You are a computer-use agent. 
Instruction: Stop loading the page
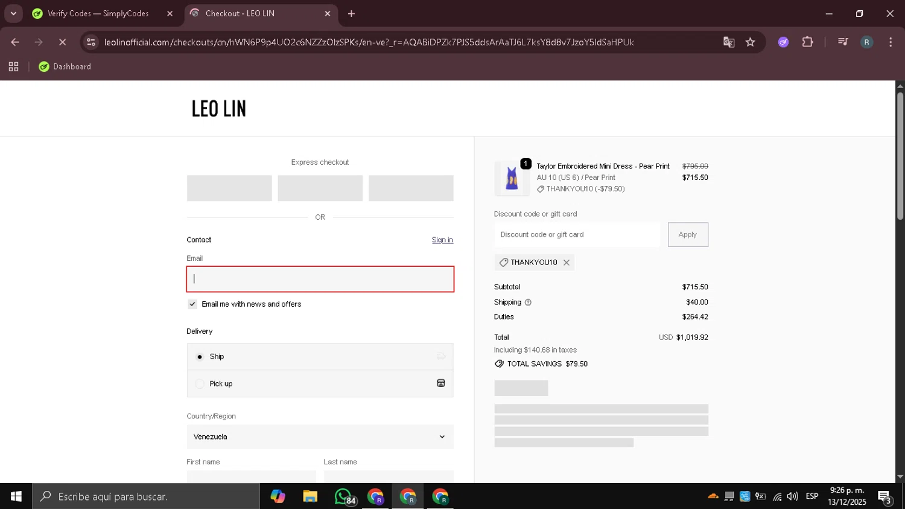(x=62, y=42)
